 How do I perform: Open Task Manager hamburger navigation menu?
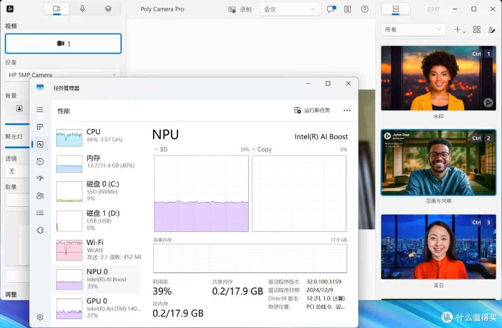pos(40,109)
